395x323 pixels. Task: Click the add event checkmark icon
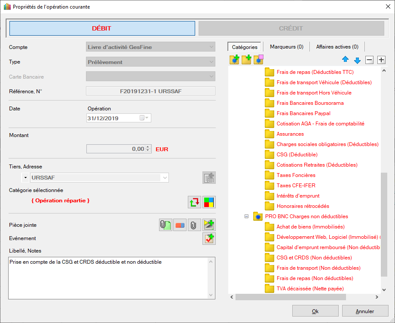tap(209, 239)
